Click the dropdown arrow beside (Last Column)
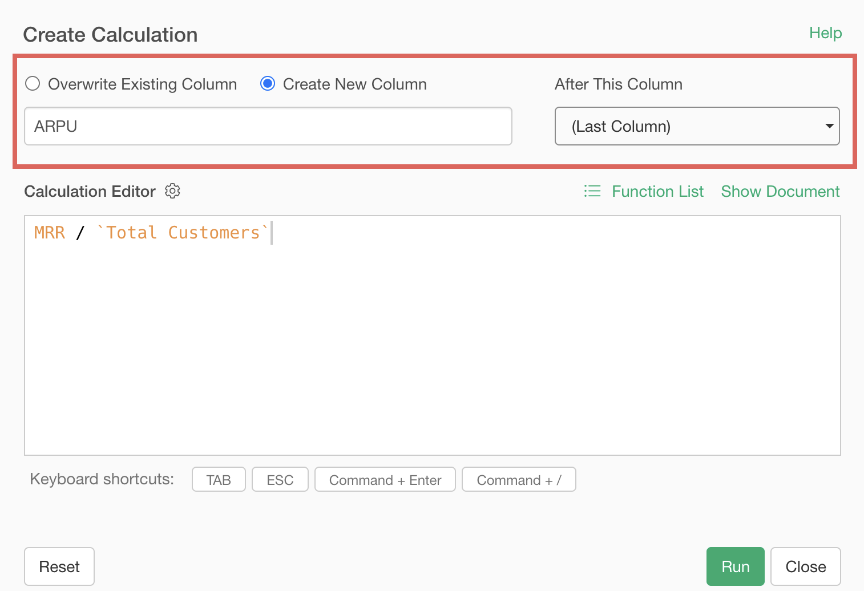The width and height of the screenshot is (864, 591). 829,126
